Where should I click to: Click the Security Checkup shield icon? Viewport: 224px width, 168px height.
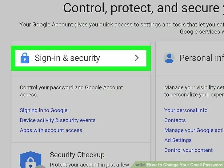point(30,160)
